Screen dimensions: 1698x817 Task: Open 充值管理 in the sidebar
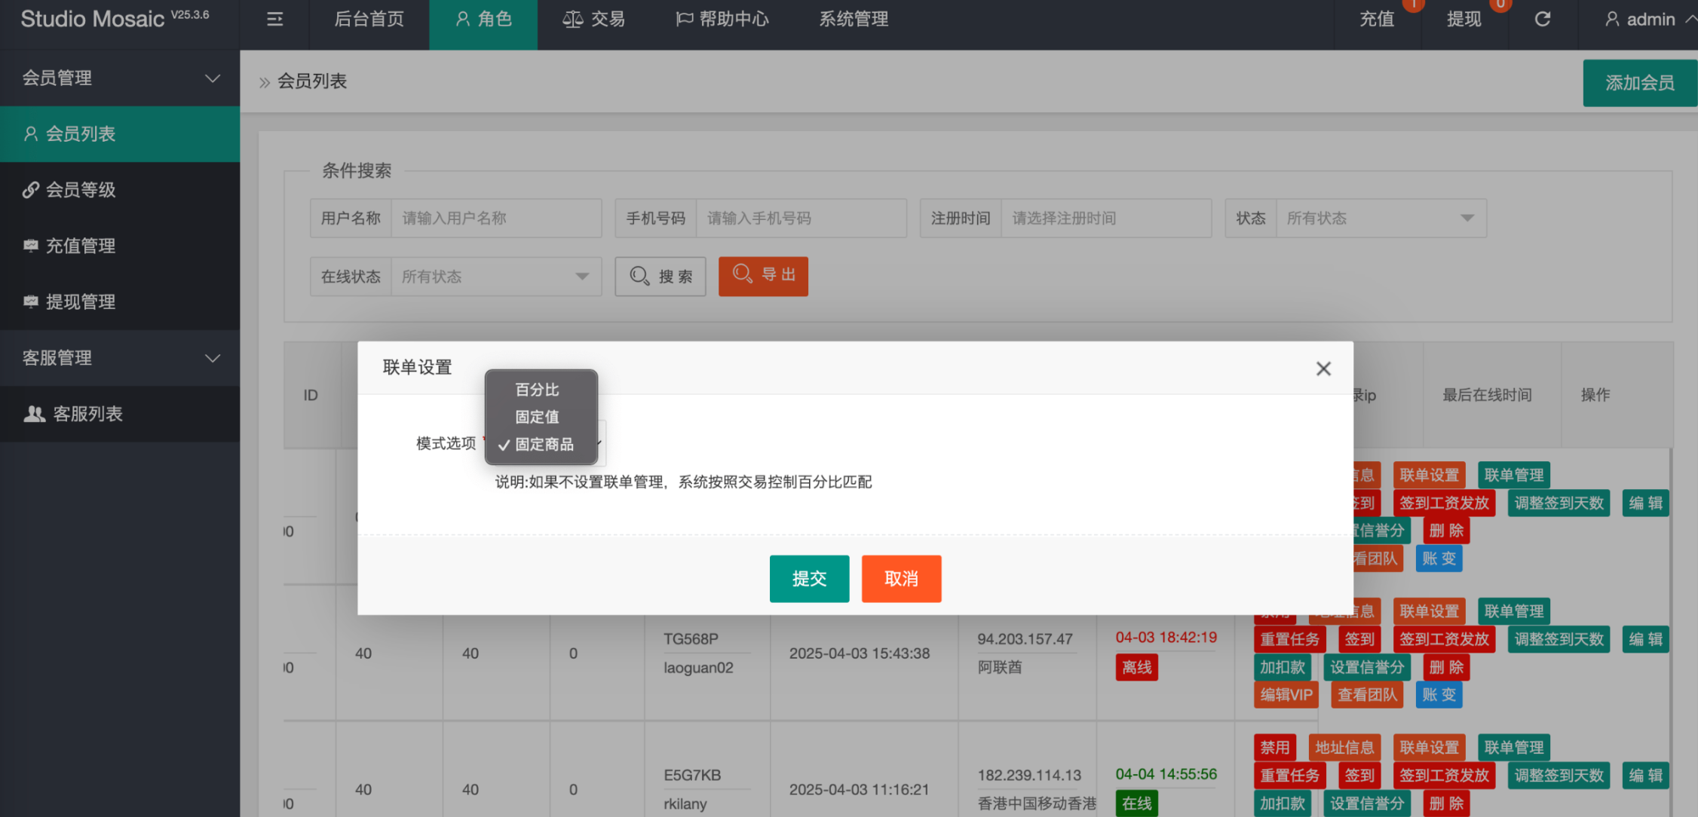pos(81,246)
